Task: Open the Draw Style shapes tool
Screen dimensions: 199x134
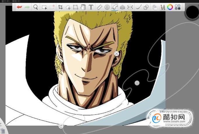Action: pyautogui.click(x=146, y=7)
